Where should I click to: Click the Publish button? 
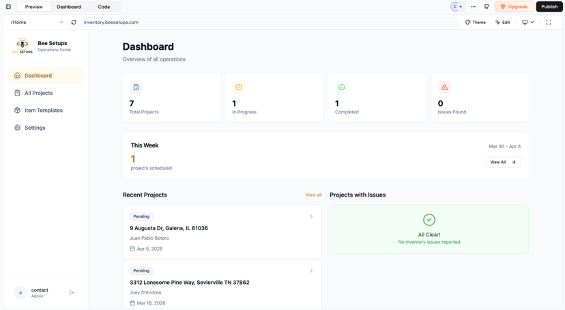coord(549,7)
